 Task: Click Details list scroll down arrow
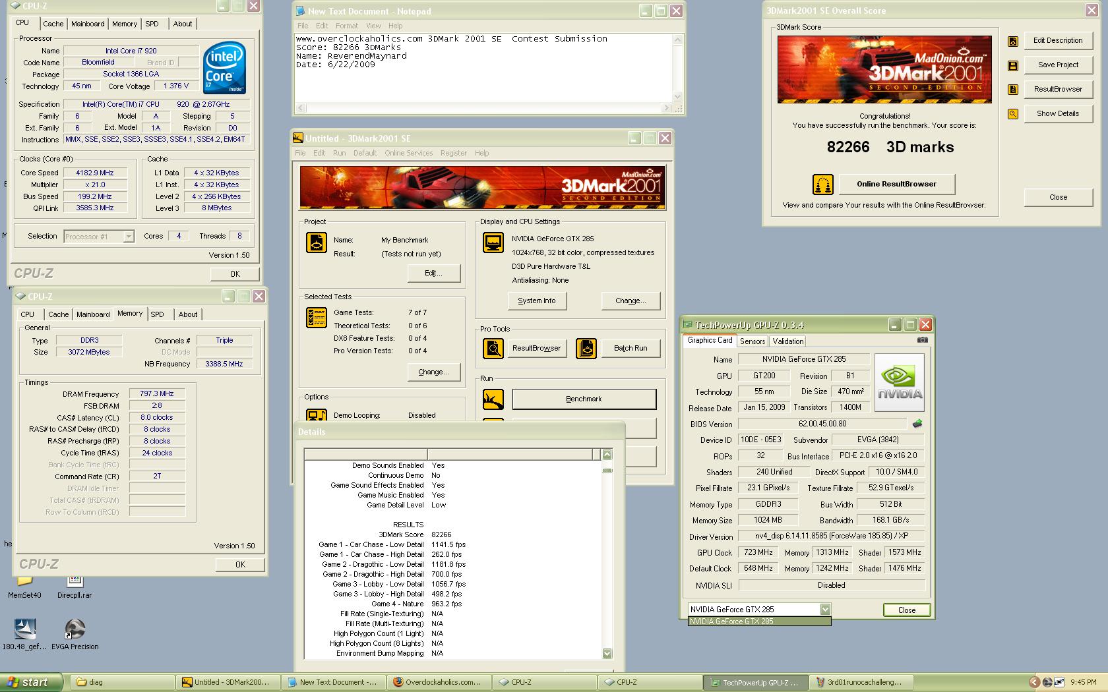(x=607, y=653)
